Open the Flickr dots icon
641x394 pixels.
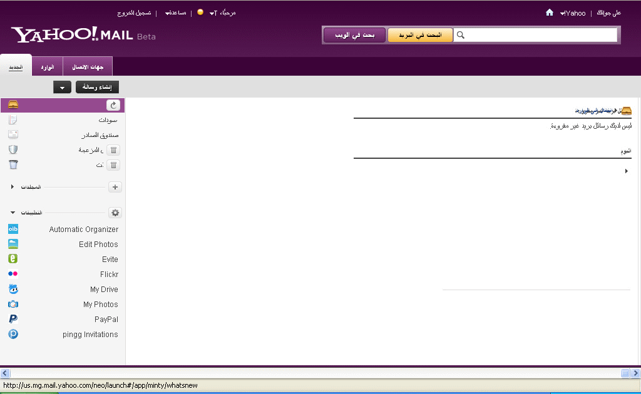coord(13,274)
